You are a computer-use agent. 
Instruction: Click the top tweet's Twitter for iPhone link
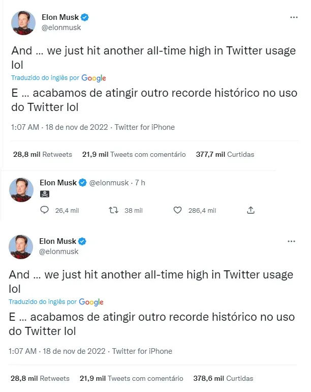pos(145,127)
